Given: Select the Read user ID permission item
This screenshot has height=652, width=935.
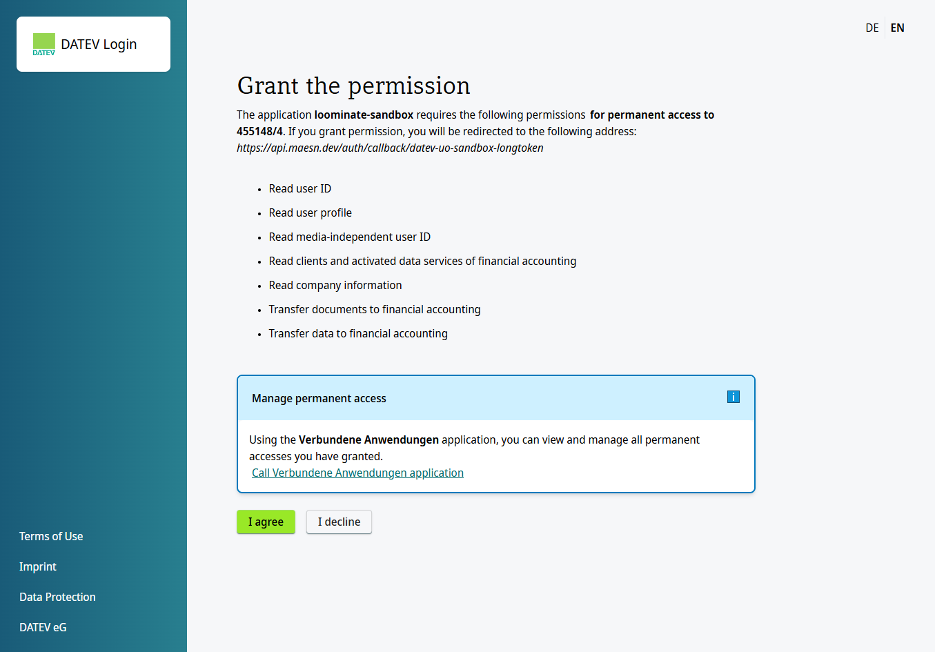Looking at the screenshot, I should 300,188.
